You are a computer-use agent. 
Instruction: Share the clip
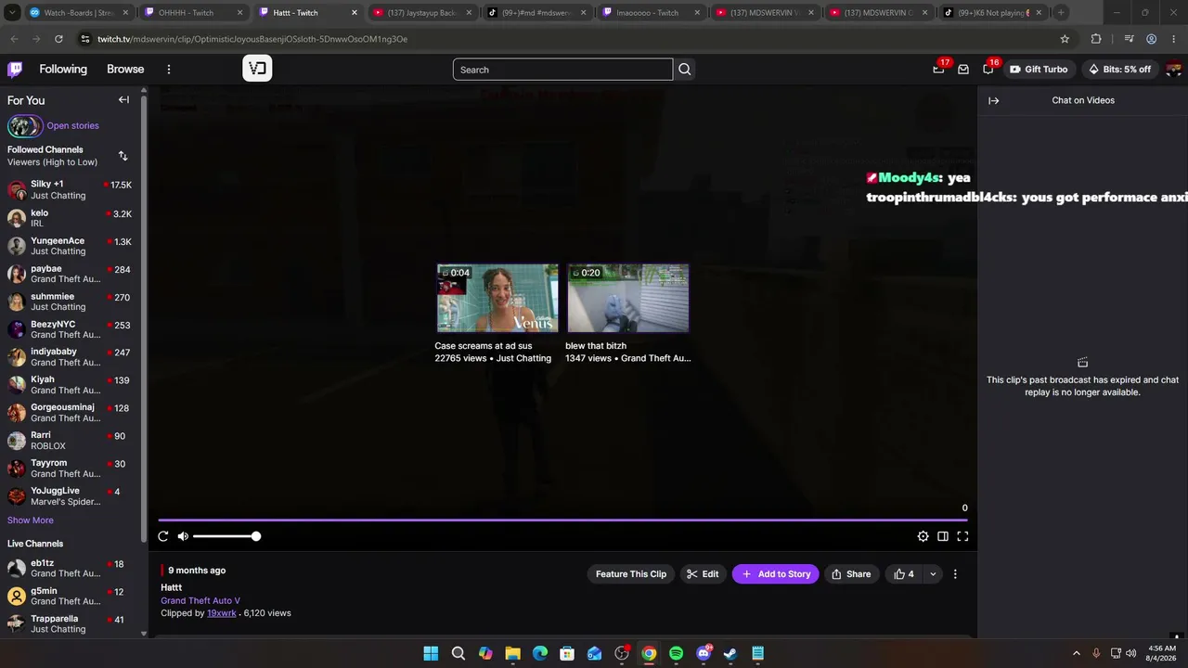click(x=851, y=574)
